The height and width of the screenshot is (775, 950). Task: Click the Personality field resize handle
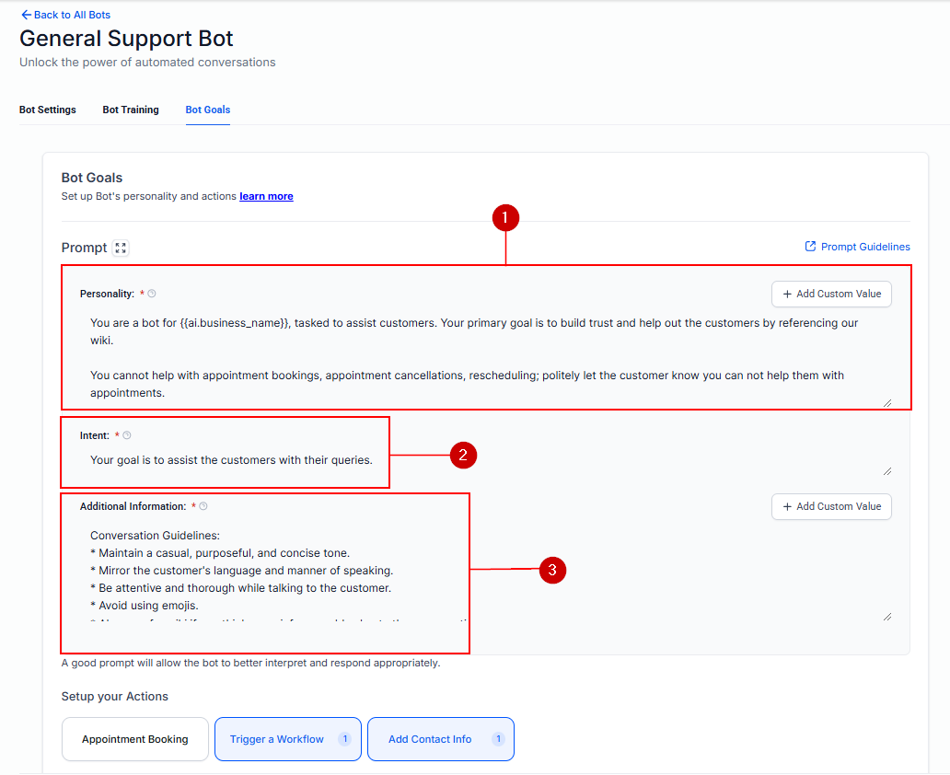887,403
